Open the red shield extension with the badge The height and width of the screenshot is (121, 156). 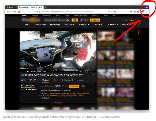point(142,11)
